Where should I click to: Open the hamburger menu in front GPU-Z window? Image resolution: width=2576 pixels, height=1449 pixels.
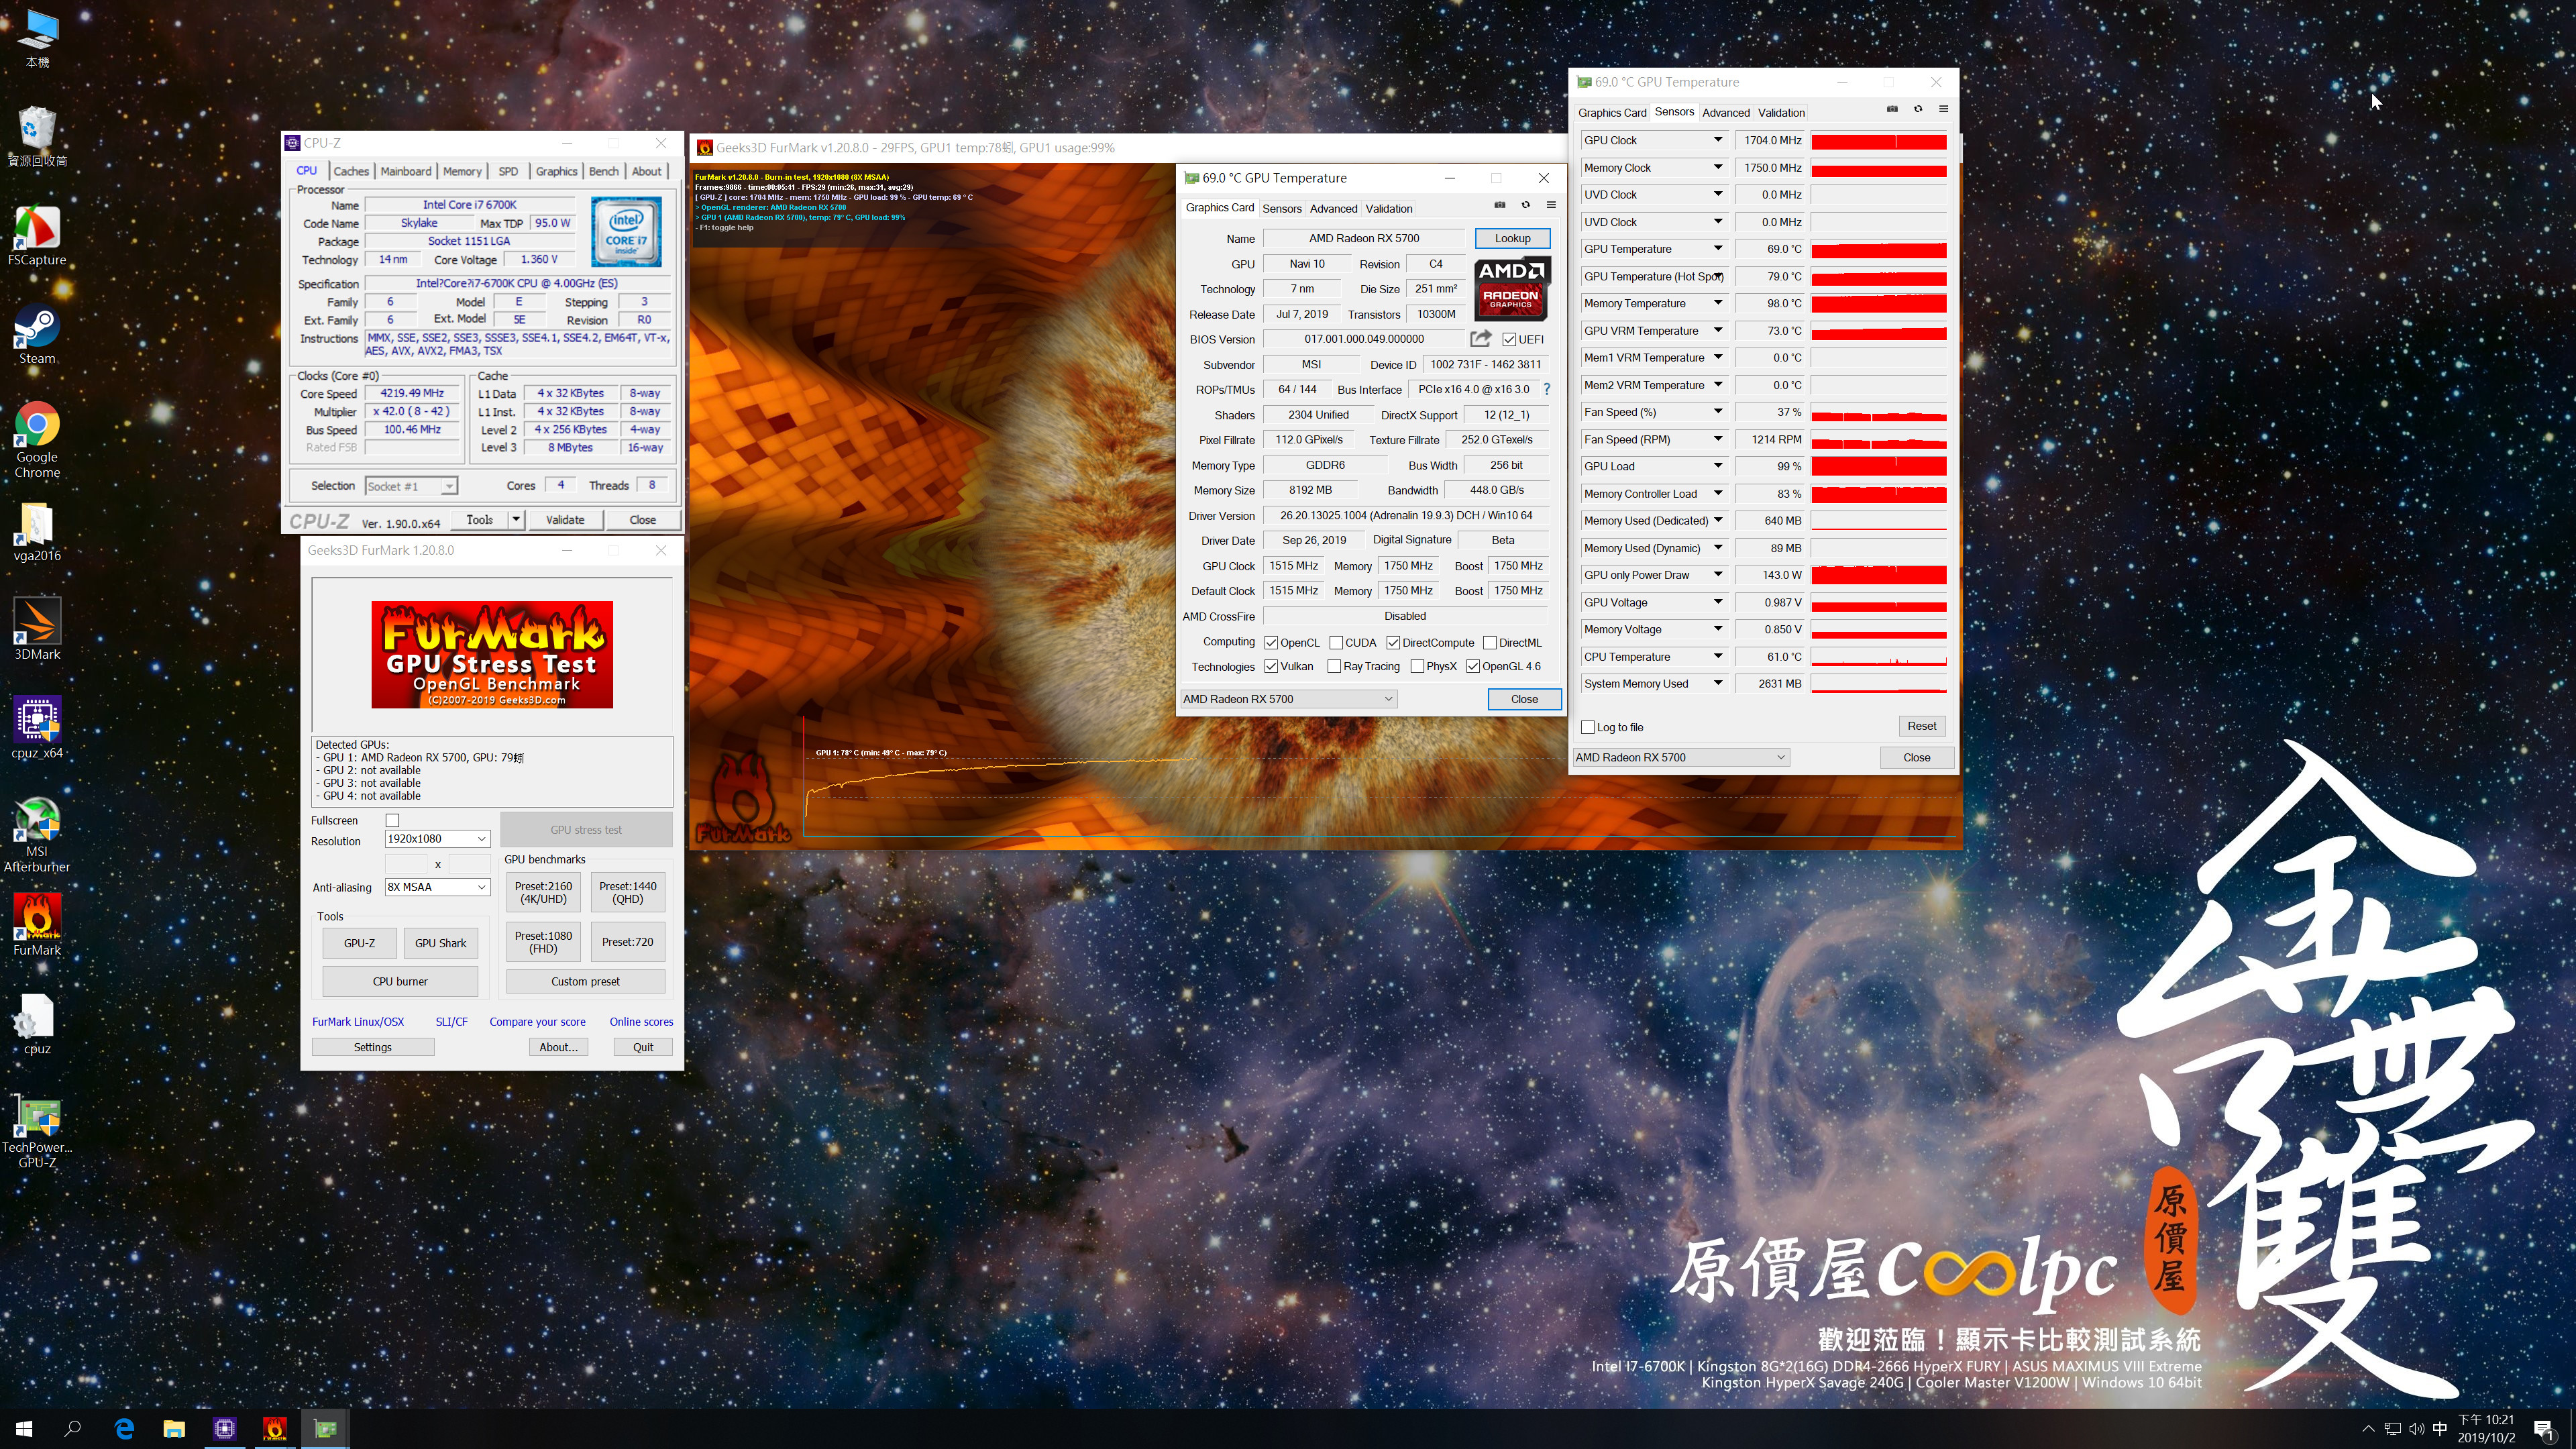coord(1551,205)
